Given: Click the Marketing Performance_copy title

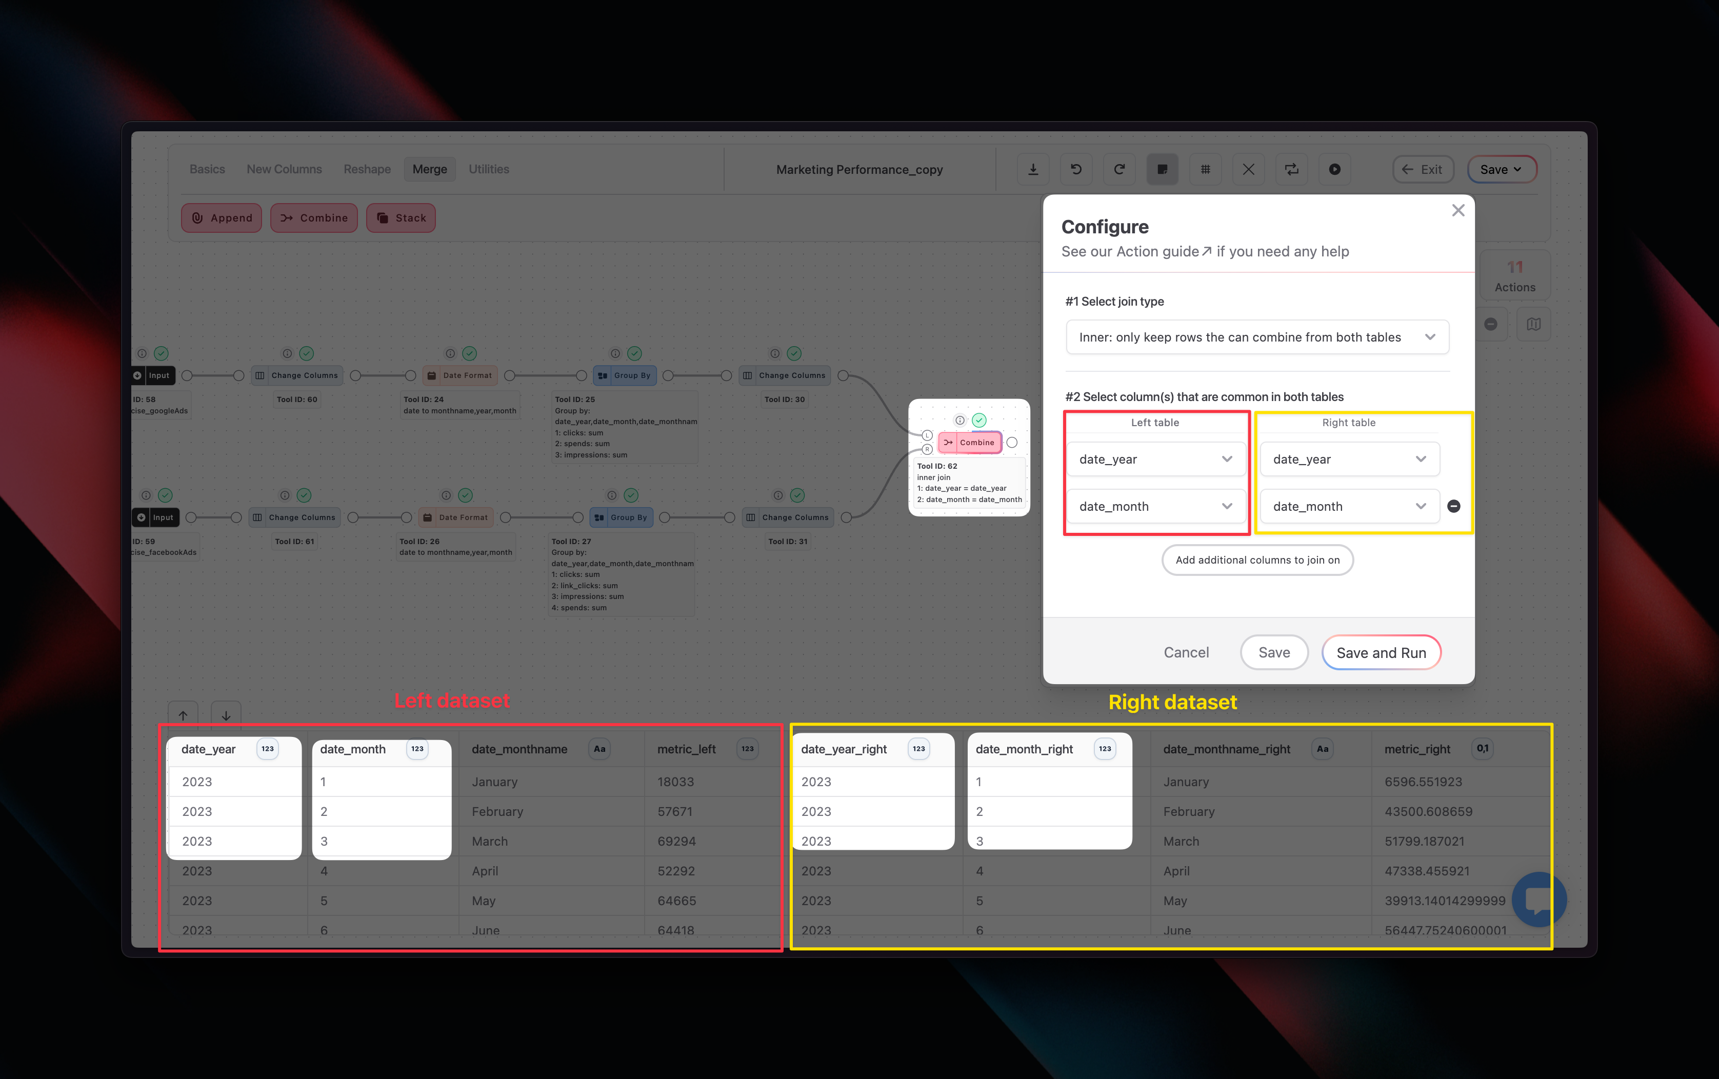Looking at the screenshot, I should [x=859, y=169].
